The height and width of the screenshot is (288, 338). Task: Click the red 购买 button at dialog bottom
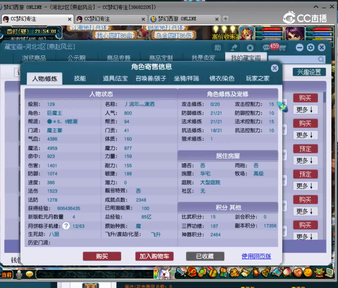click(x=102, y=256)
